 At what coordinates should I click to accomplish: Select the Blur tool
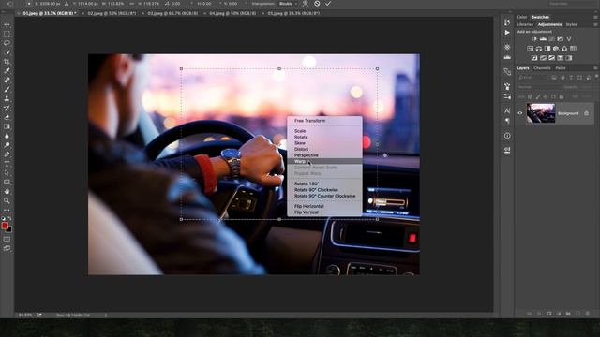point(7,136)
